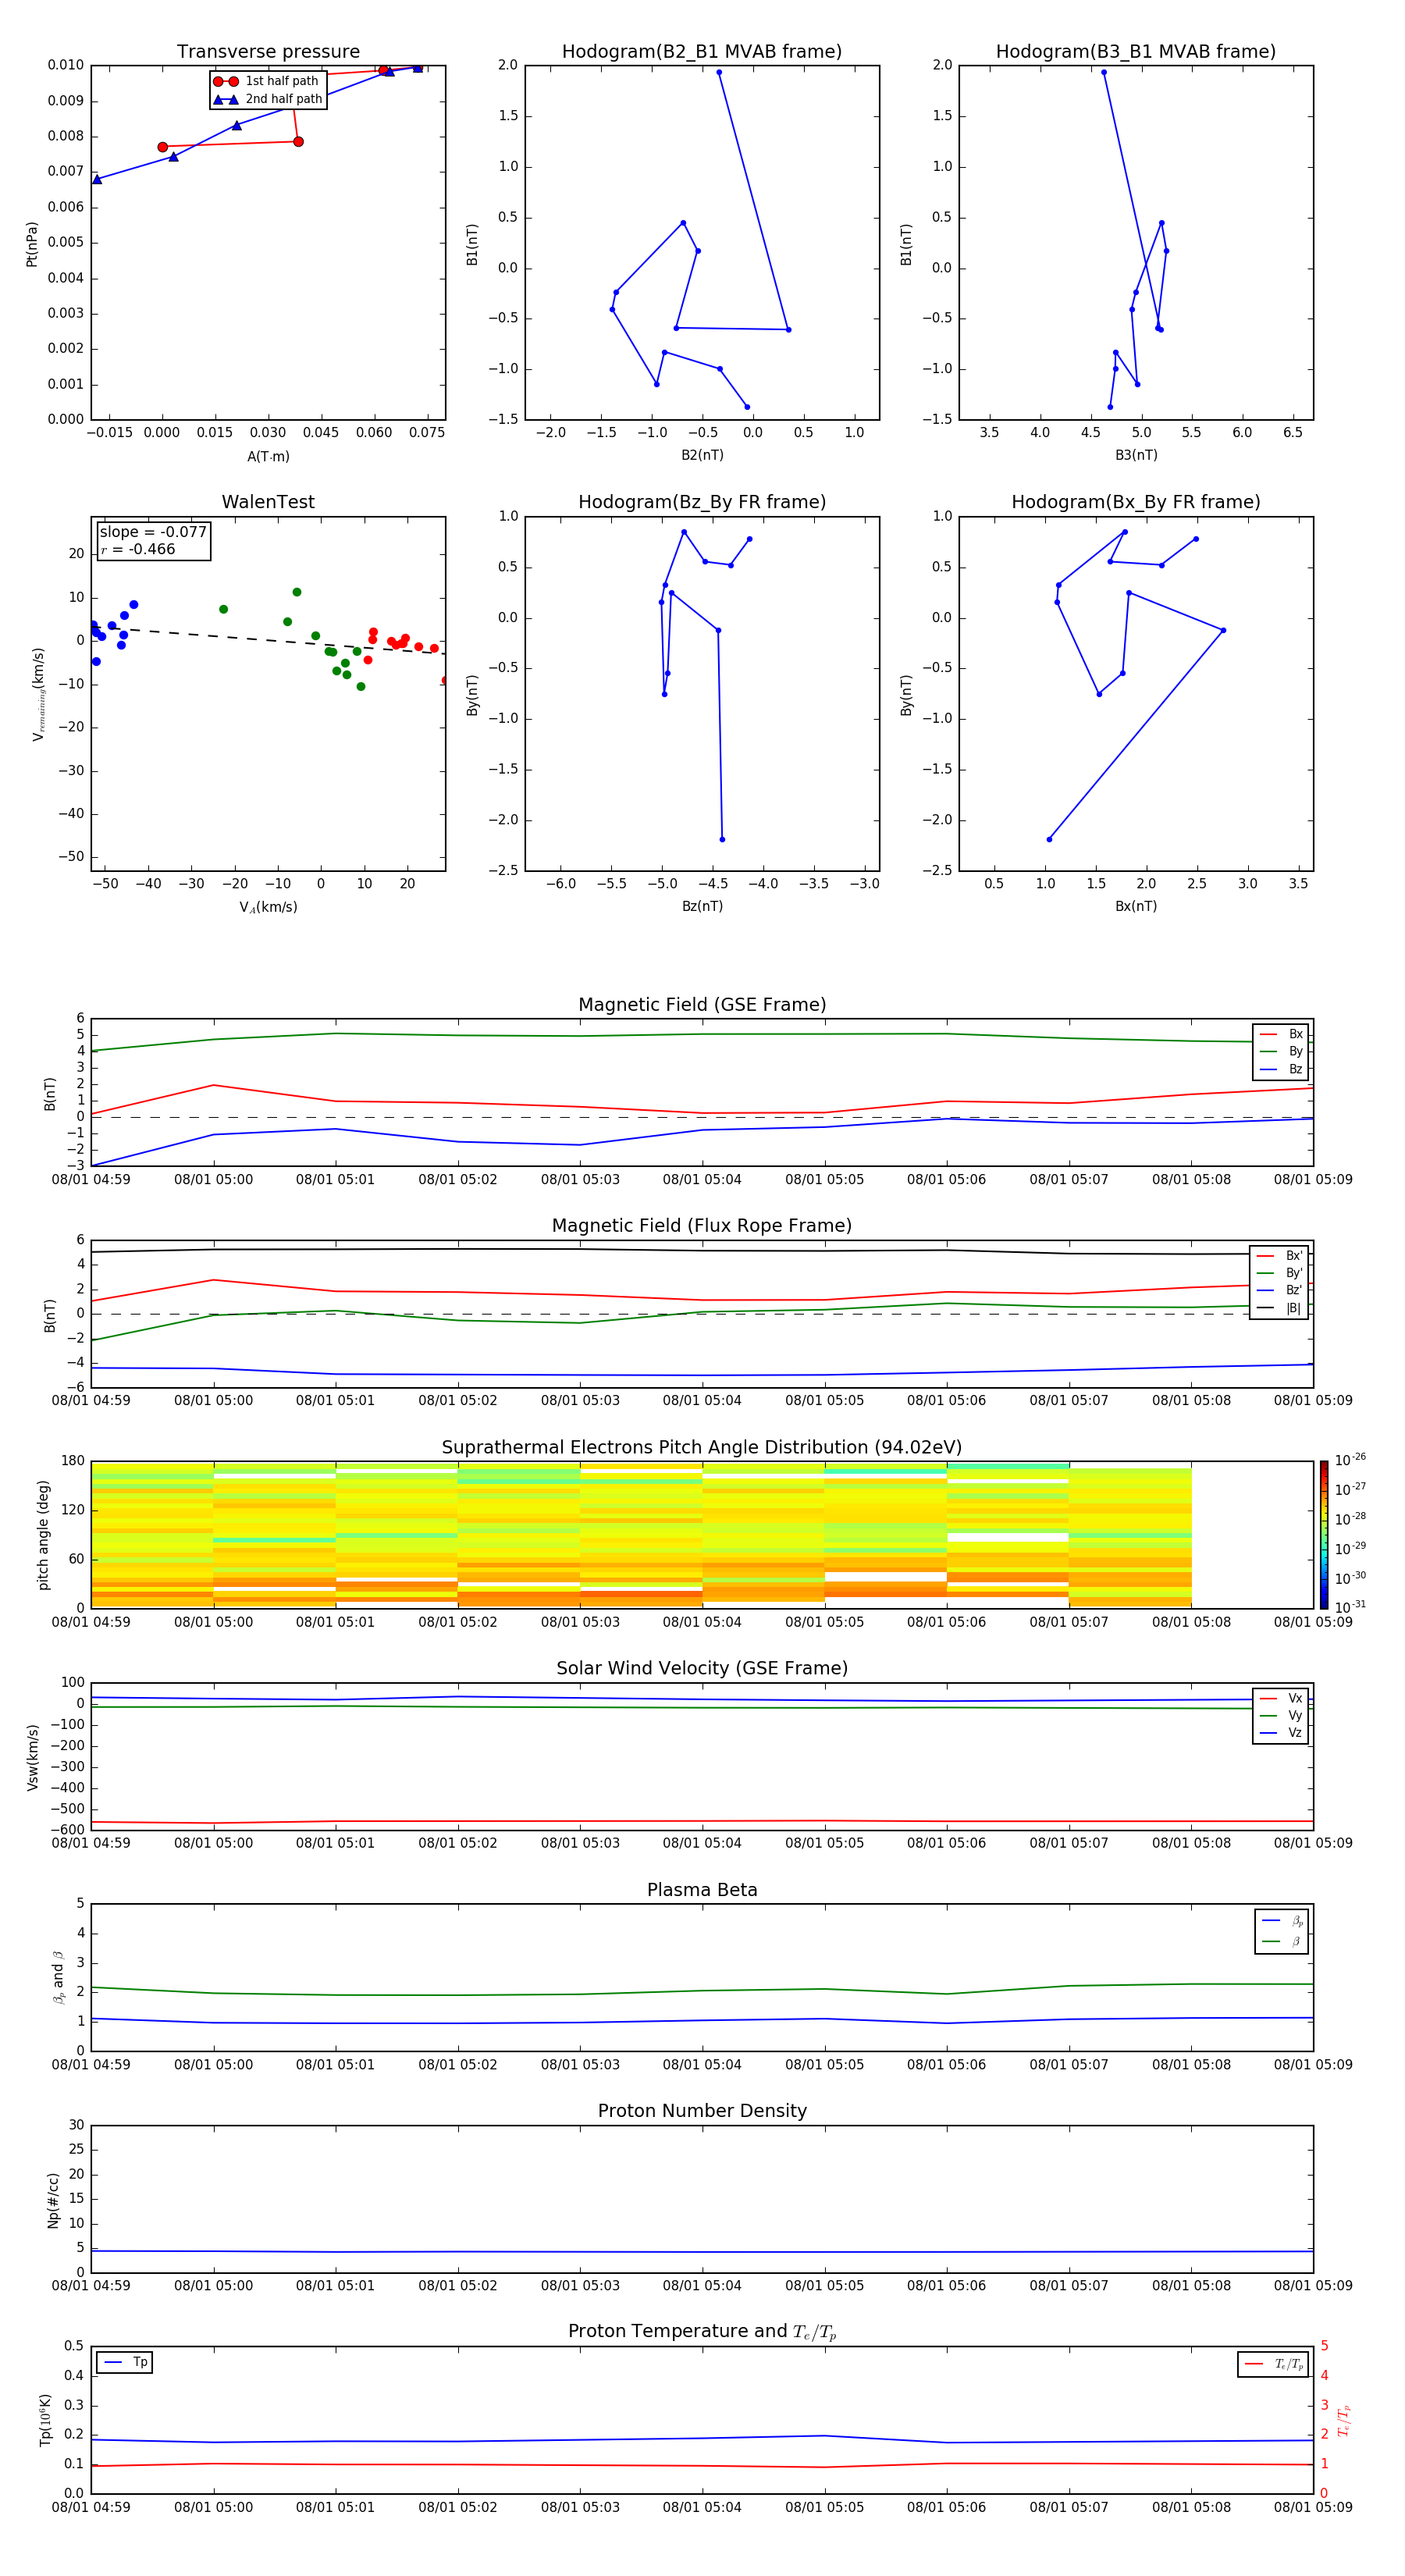Image resolution: width=1405 pixels, height=2576 pixels.
Task: Click the B(nT) y-axis label of GSE Frame plot
Action: point(49,1094)
